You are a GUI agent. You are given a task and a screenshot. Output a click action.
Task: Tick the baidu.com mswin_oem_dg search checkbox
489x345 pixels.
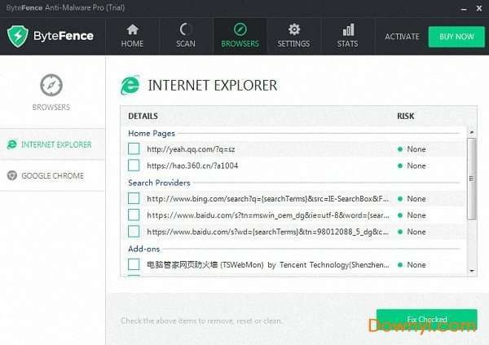pyautogui.click(x=134, y=215)
